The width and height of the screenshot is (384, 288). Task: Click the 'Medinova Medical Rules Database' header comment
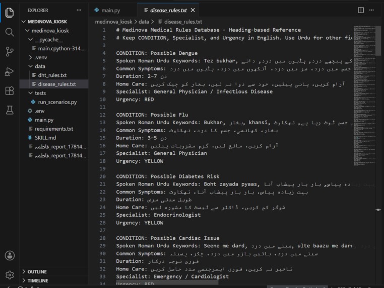[209, 30]
